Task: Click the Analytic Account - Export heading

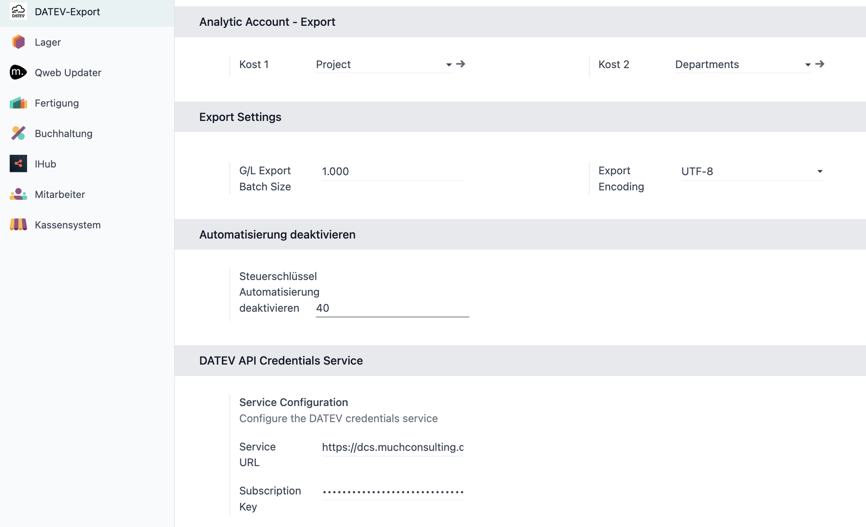Action: tap(267, 22)
